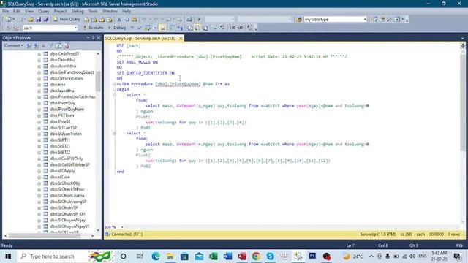
Task: Open a file with the Open File icon
Action: point(31,20)
